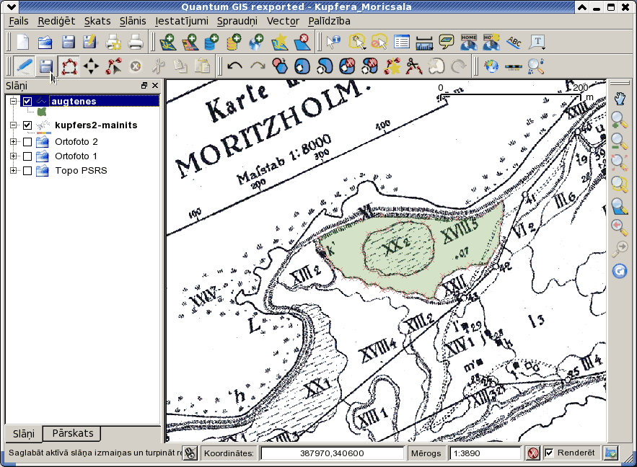Click the Add Ring tool
Viewport: 637px width, 467px height.
pyautogui.click(x=302, y=66)
